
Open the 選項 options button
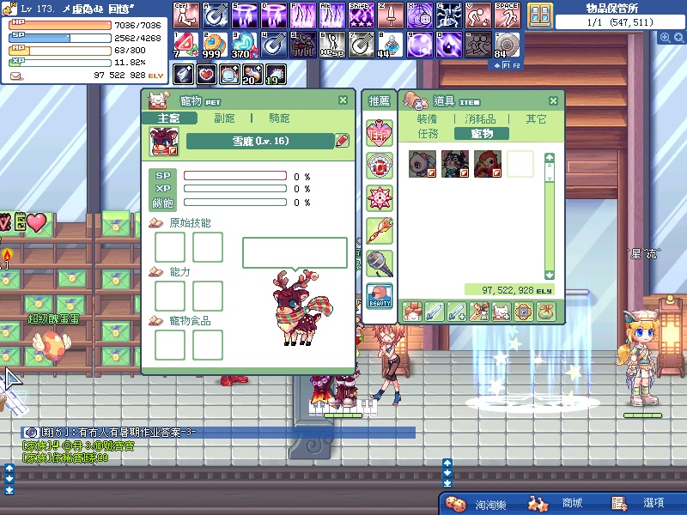click(640, 503)
